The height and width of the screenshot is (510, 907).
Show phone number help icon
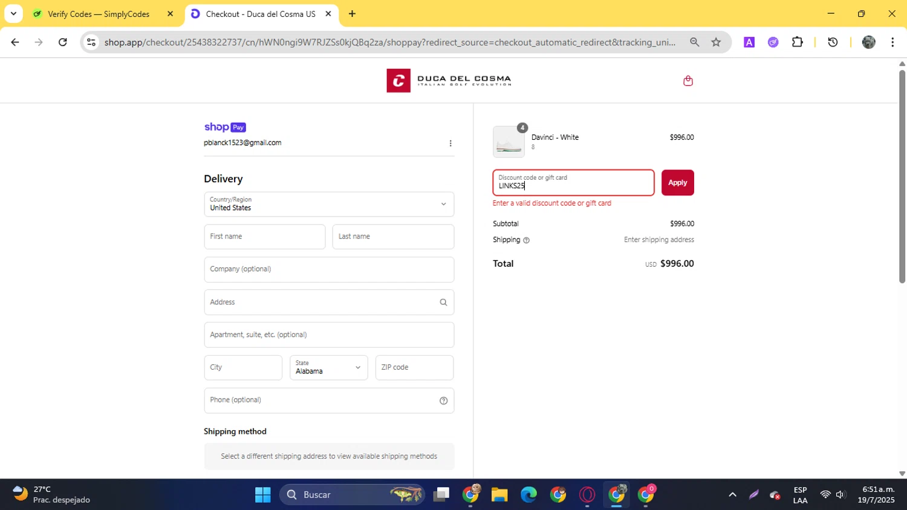pos(443,400)
